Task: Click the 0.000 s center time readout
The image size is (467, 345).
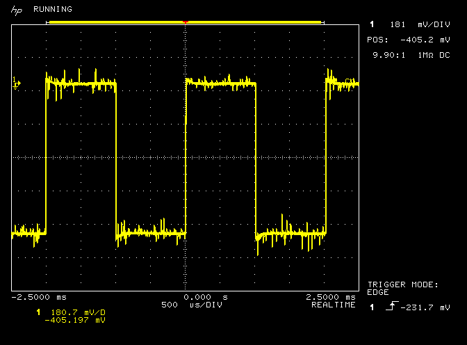Action: (205, 296)
